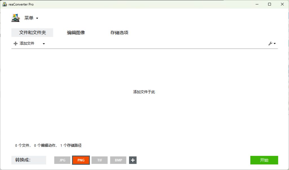Image resolution: width=289 pixels, height=170 pixels.
Task: Open the 添加文件 dropdown arrow
Action: coord(44,43)
